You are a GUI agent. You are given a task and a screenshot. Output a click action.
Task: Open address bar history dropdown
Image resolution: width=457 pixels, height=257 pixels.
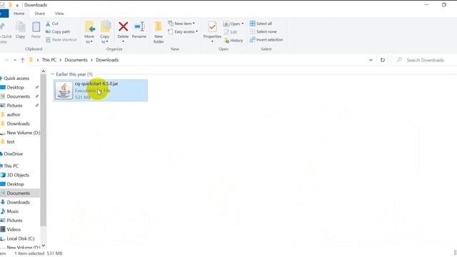[371, 60]
